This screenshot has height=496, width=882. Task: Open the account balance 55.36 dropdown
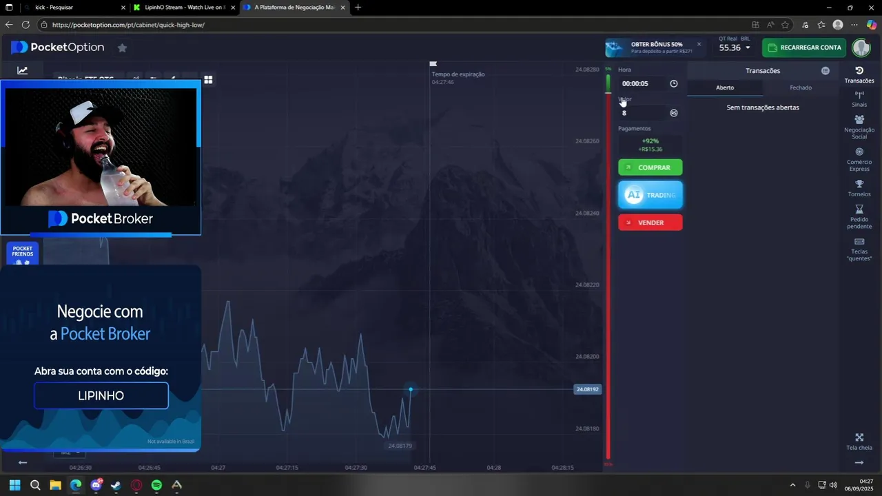coord(735,48)
